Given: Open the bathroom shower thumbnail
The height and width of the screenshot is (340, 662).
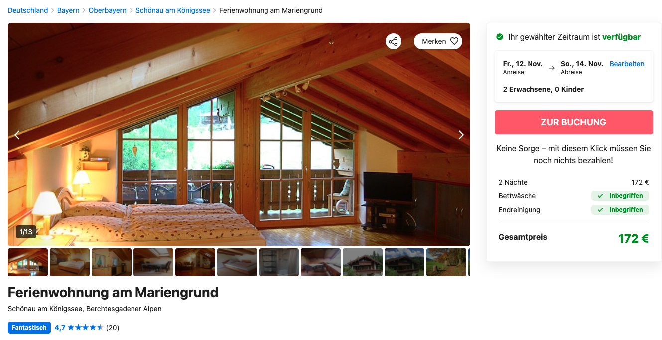Looking at the screenshot, I should click(x=279, y=262).
